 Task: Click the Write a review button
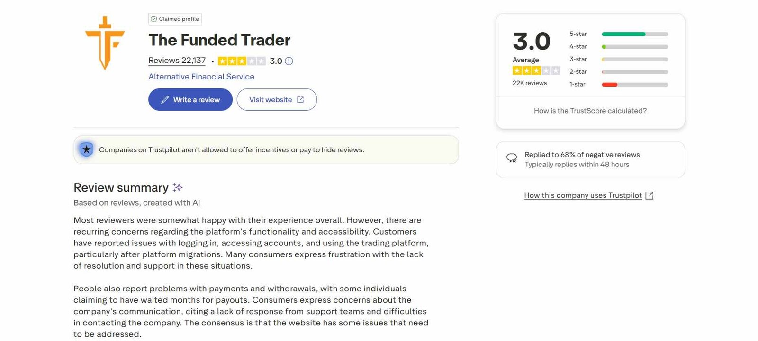point(190,99)
